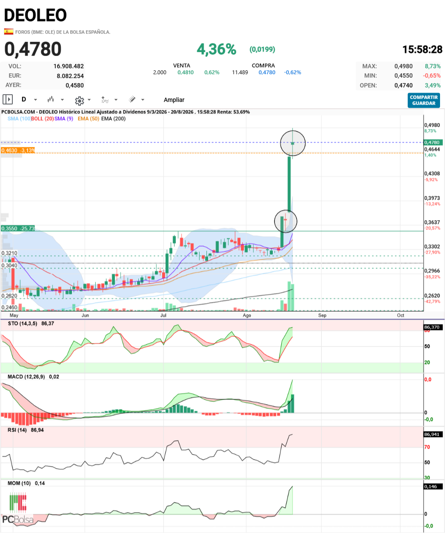Click the Jul label on time axis

[163, 316]
